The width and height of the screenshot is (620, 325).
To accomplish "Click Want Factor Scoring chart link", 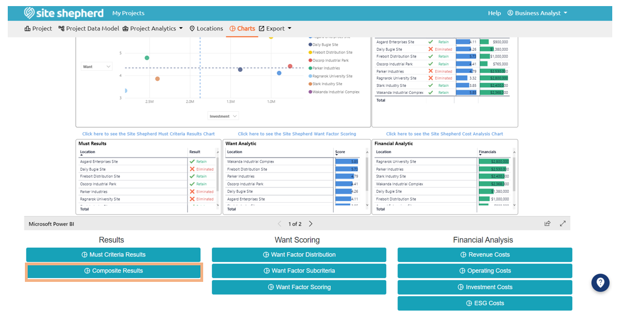I will (x=297, y=134).
